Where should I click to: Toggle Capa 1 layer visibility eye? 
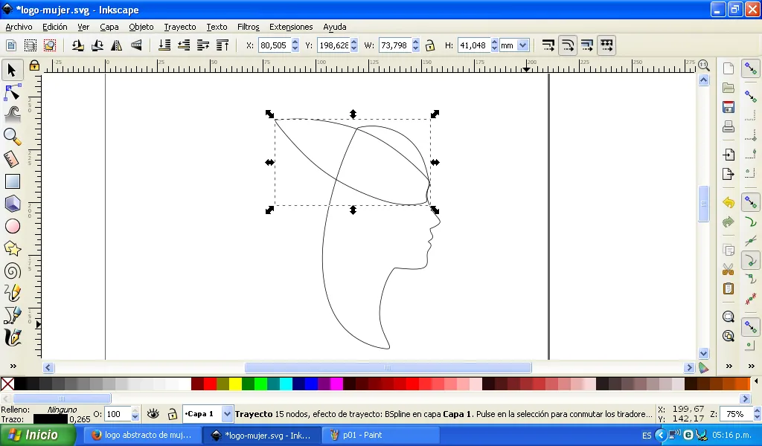pos(153,414)
